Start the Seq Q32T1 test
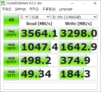 pyautogui.click(x=11, y=33)
